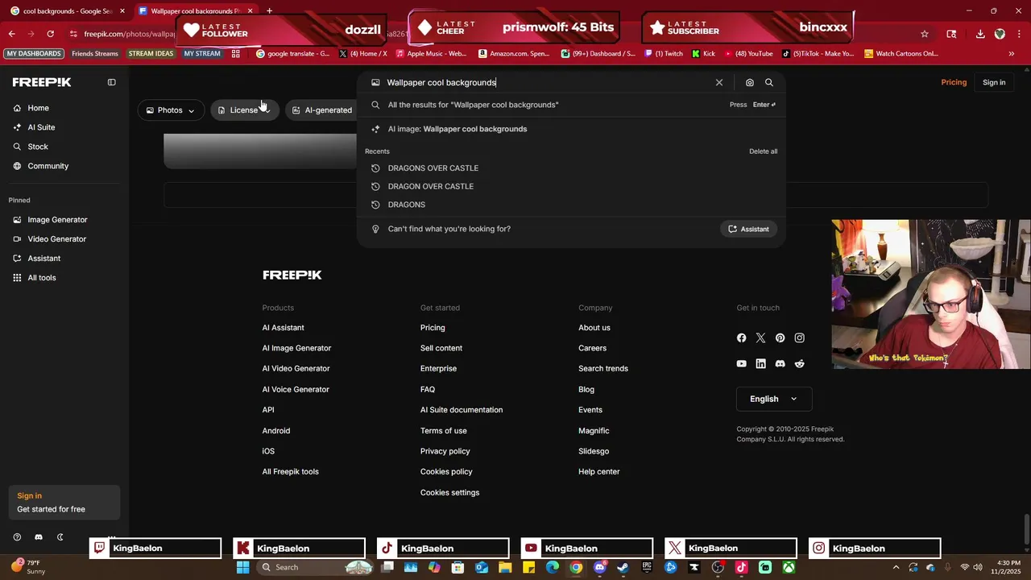The height and width of the screenshot is (580, 1031).
Task: Open the Photos filter dropdown
Action: (170, 110)
